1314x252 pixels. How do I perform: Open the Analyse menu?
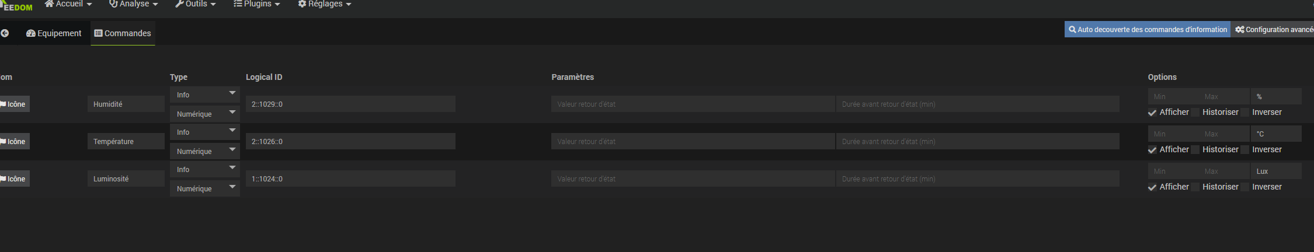(x=134, y=4)
